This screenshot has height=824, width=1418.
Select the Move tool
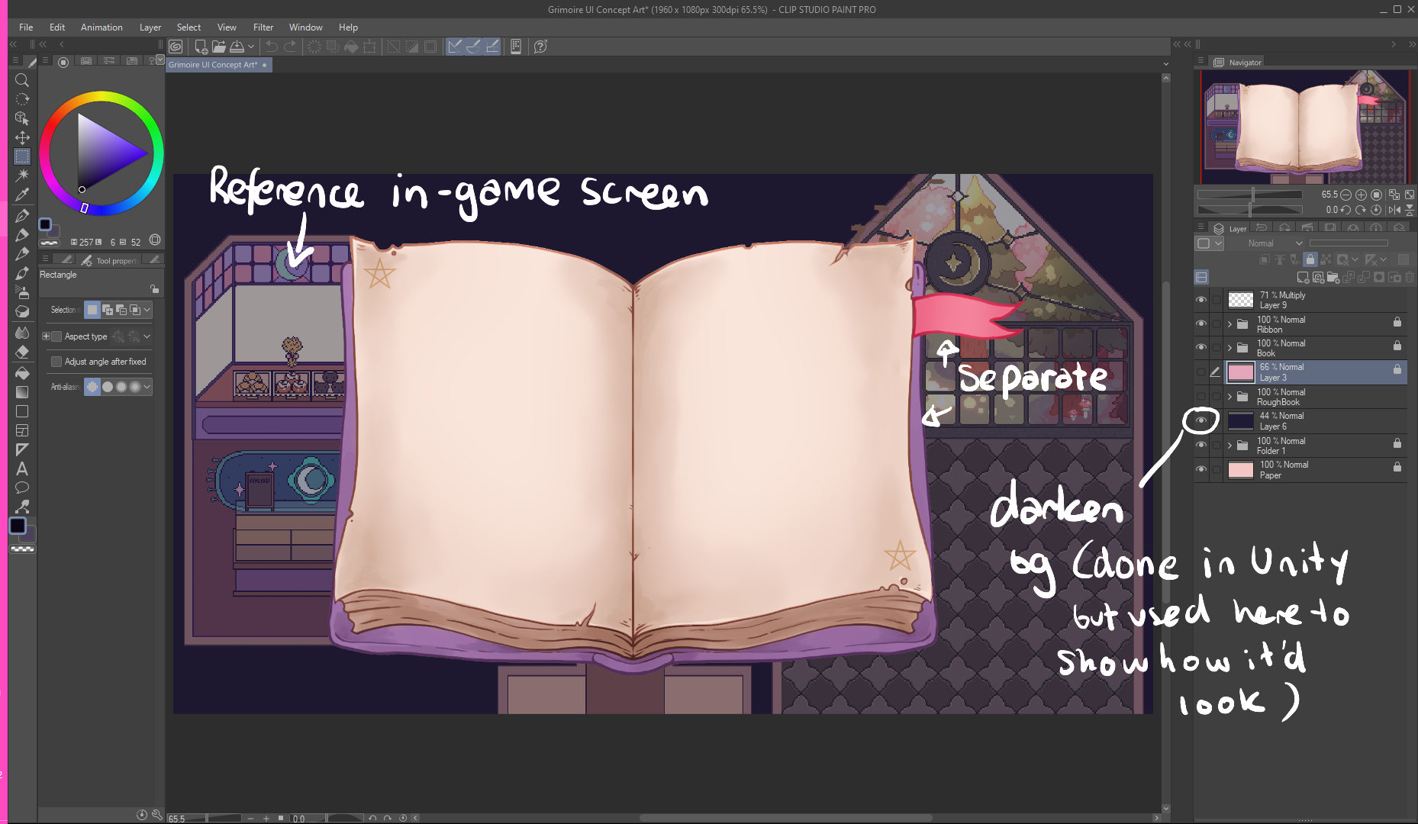[22, 138]
